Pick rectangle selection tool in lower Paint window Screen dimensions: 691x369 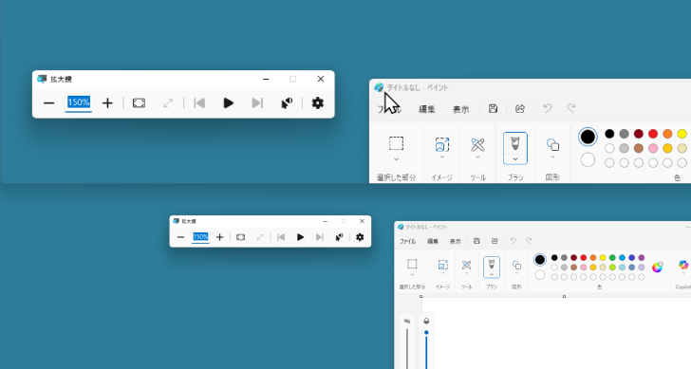click(x=412, y=264)
